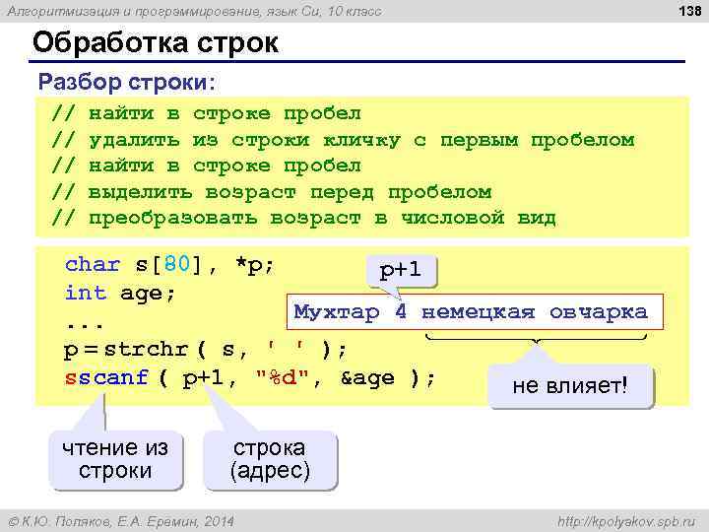Click the sscanf keyword in the code
Image resolution: width=709 pixels, height=532 pixels.
pos(106,377)
